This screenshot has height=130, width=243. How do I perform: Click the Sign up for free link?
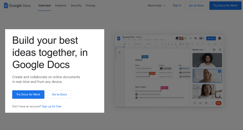click(52, 106)
